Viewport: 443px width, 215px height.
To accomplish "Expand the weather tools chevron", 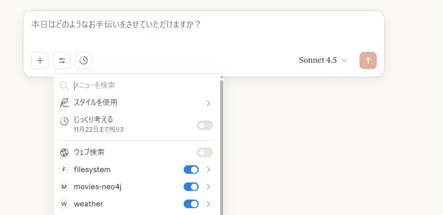I will pyautogui.click(x=208, y=204).
